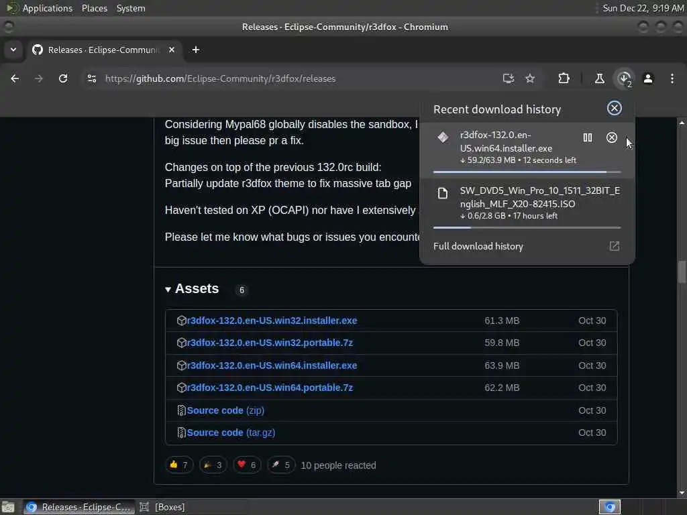This screenshot has height=515, width=687.
Task: Bookmark this page with the star icon
Action: pos(530,78)
